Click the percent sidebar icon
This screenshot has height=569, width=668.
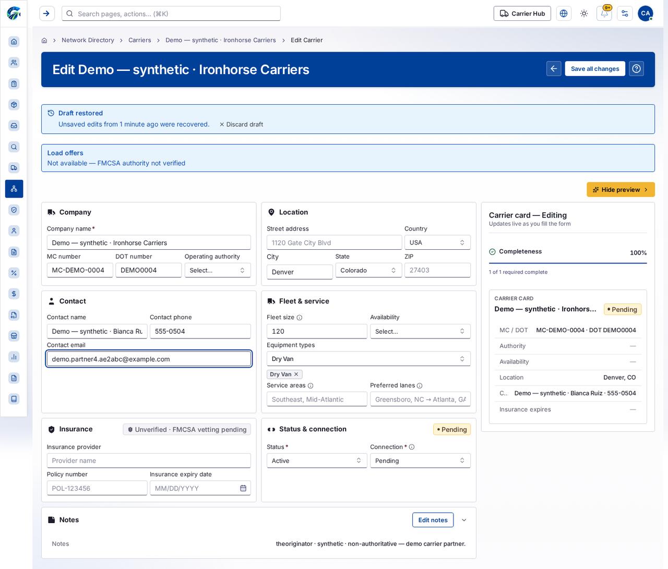click(x=14, y=273)
